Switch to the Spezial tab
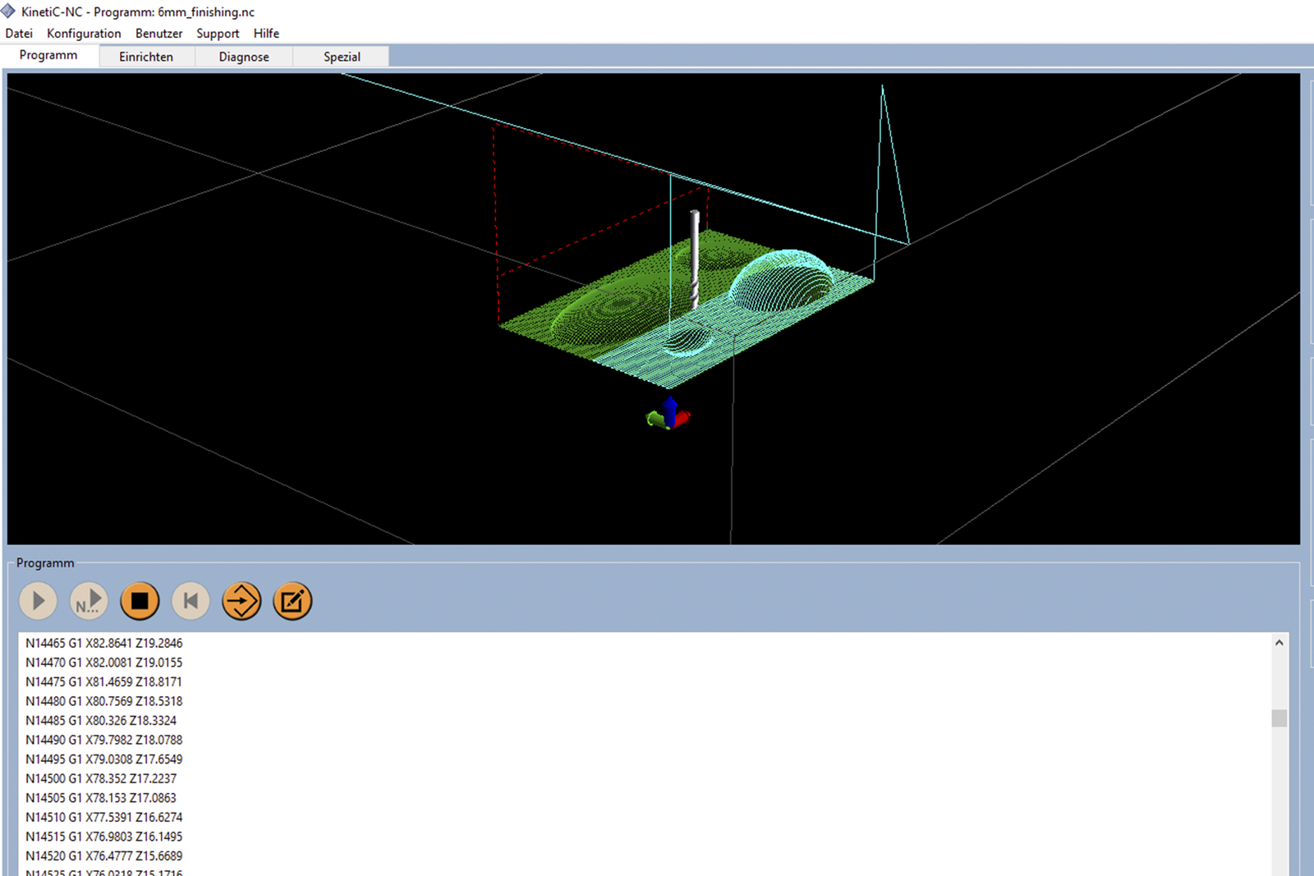The width and height of the screenshot is (1314, 876). pyautogui.click(x=342, y=57)
